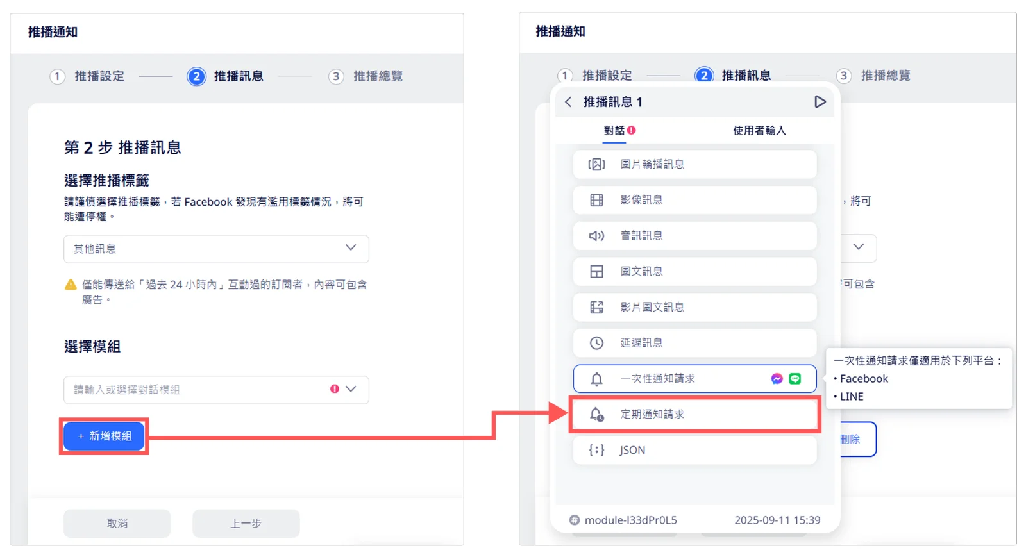Click the Messenger platform icon
The image size is (1026, 557).
(777, 379)
